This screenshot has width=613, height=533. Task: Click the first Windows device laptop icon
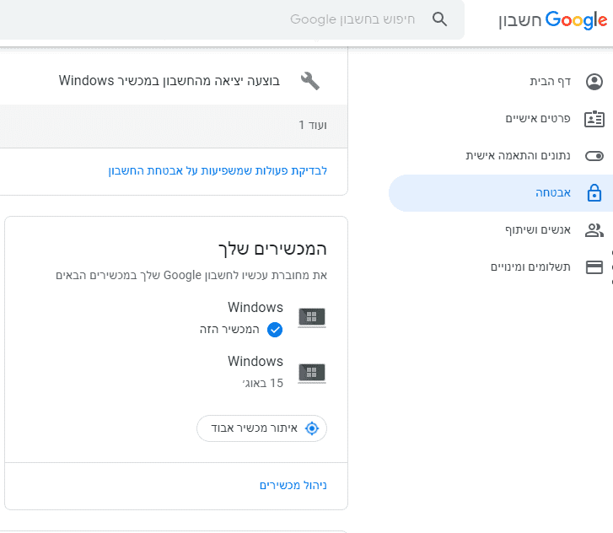(311, 318)
